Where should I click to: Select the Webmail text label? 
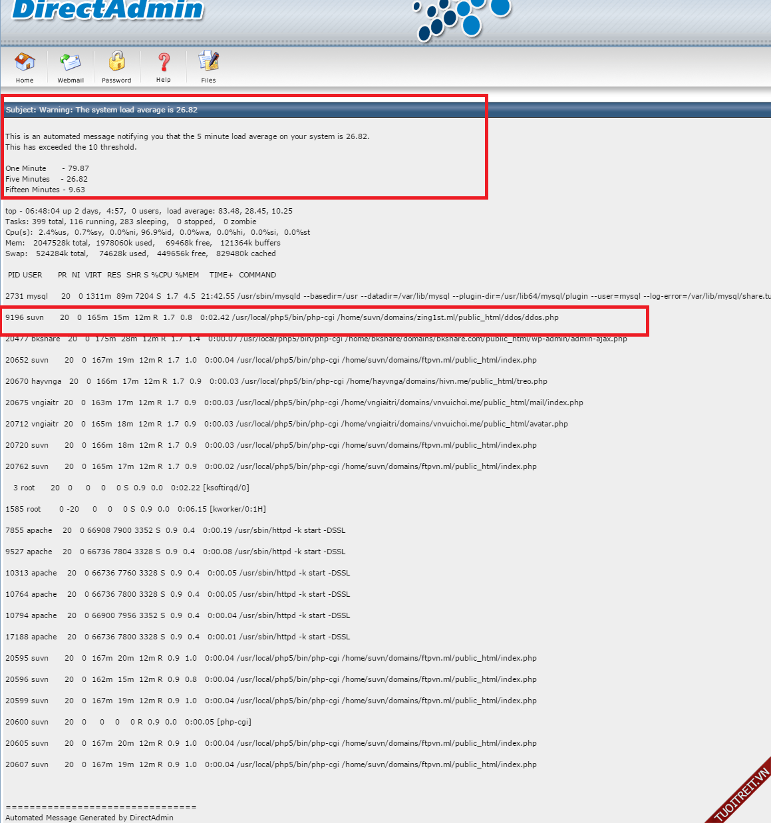(71, 81)
